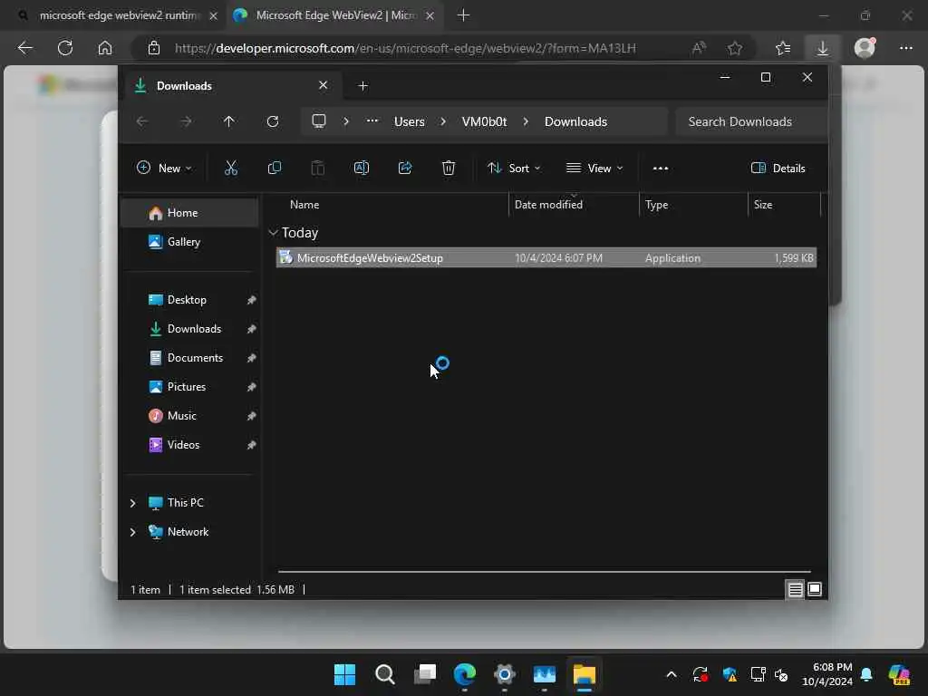Click the Delete trash can icon
928x696 pixels.
coord(448,168)
